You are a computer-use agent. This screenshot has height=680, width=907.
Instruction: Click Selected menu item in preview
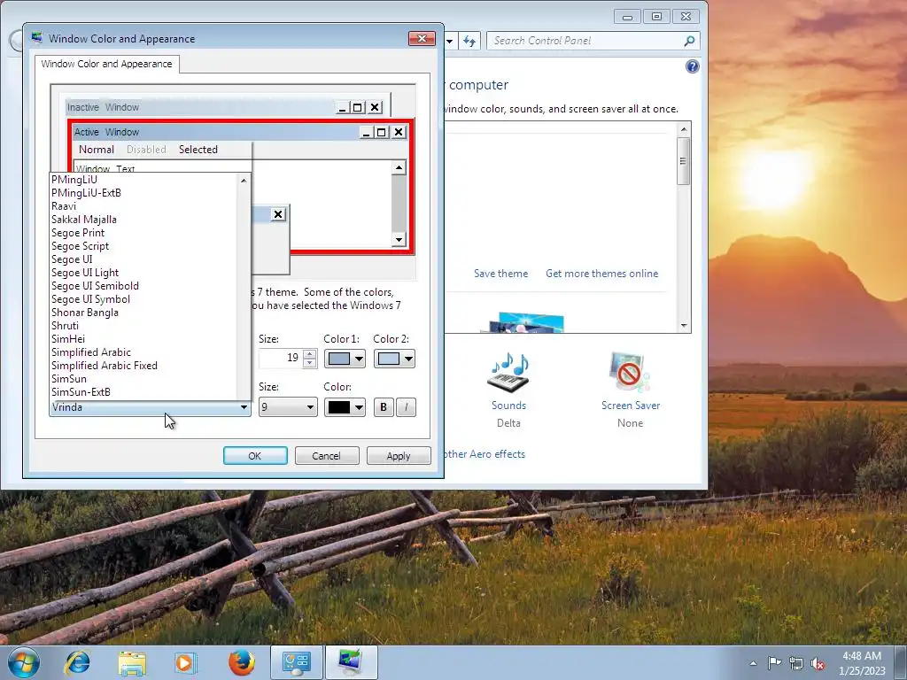198,149
